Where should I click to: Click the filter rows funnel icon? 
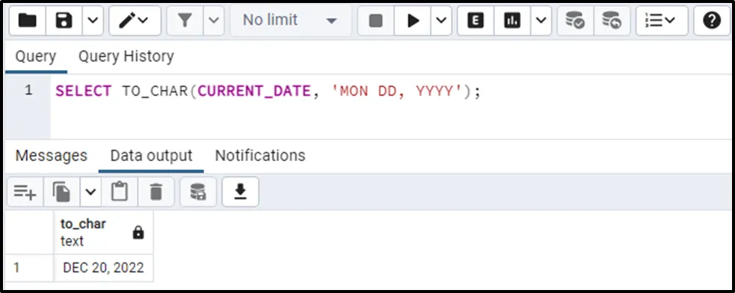point(185,21)
